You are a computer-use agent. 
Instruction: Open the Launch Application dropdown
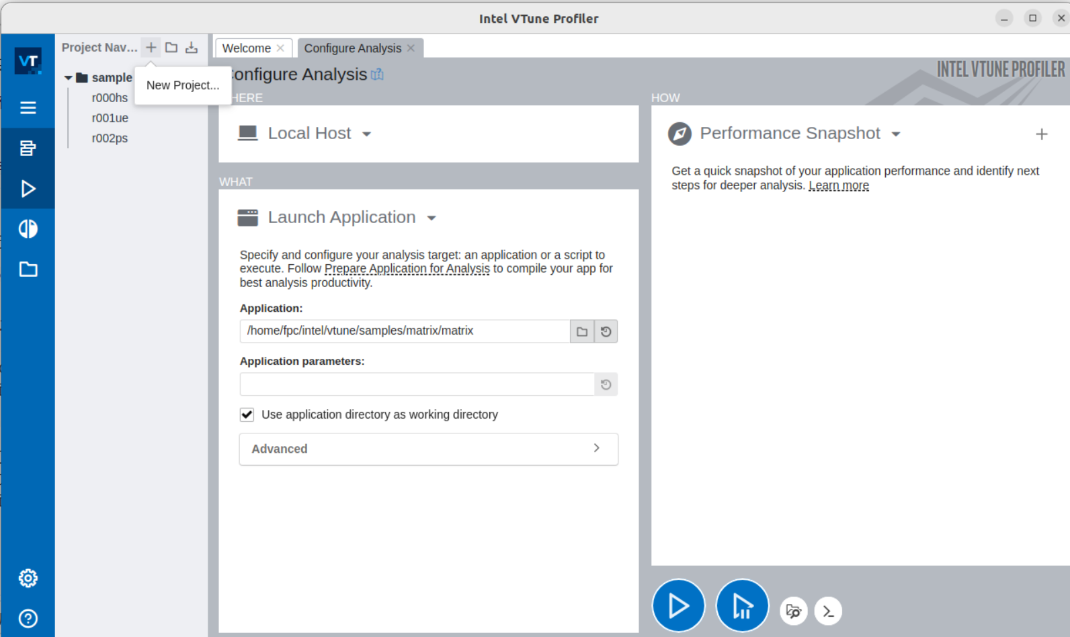pos(431,218)
